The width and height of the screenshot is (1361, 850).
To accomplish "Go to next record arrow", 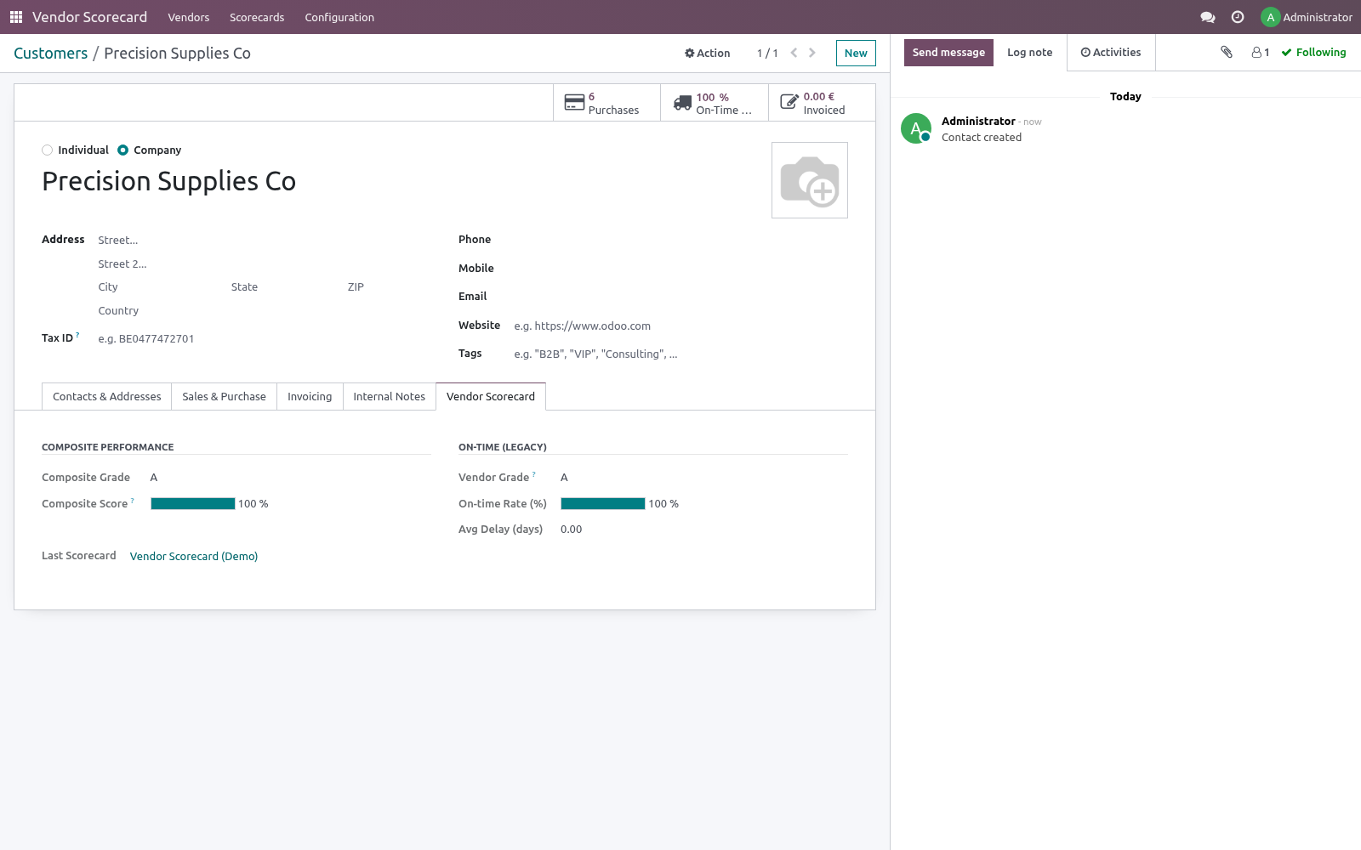I will (x=812, y=53).
